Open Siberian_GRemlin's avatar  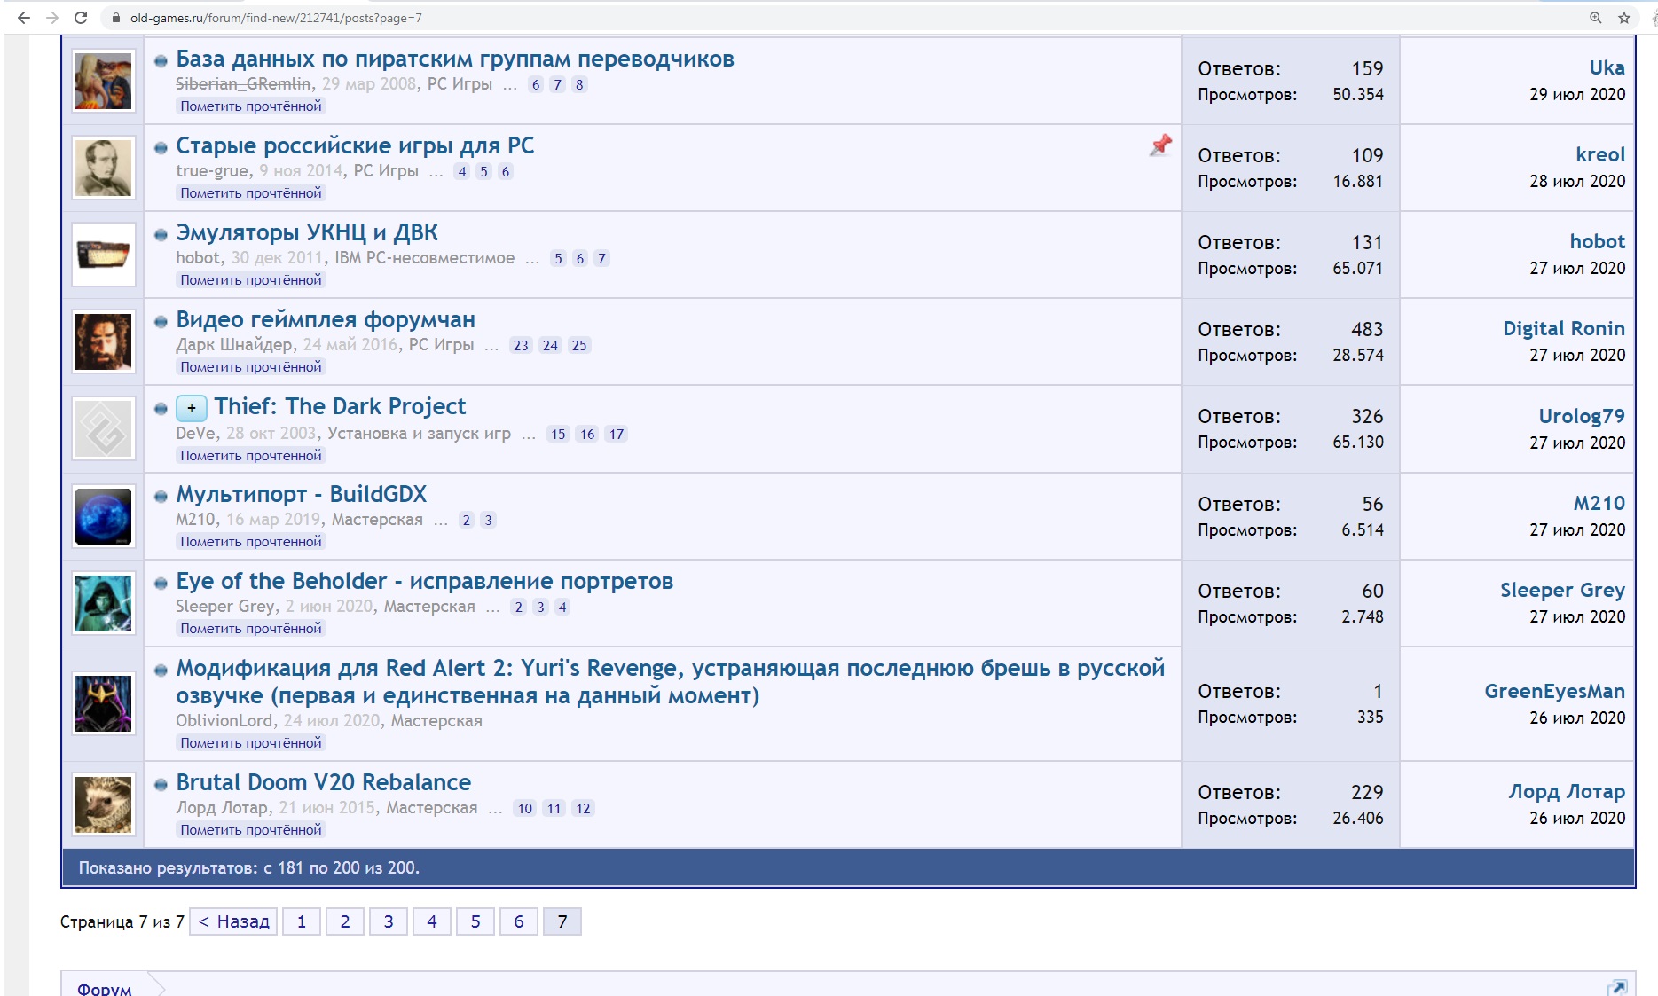[x=104, y=81]
